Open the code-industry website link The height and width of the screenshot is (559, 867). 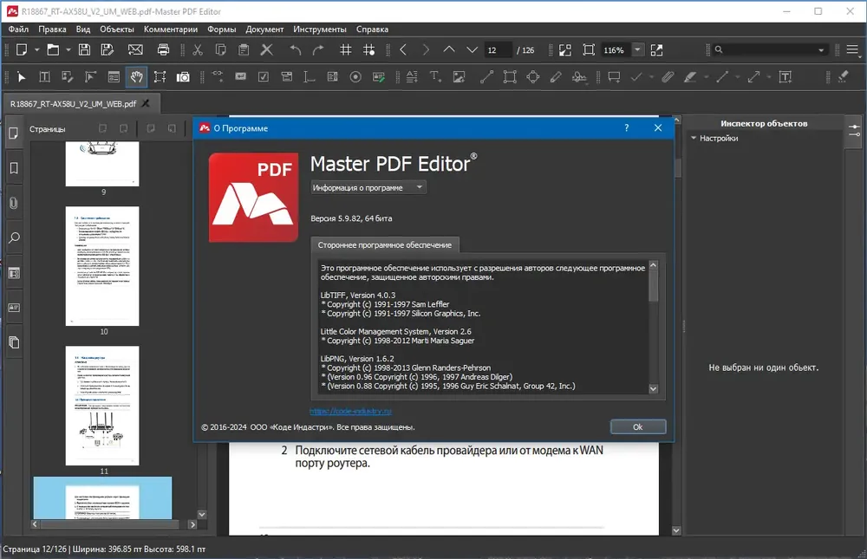coord(350,412)
